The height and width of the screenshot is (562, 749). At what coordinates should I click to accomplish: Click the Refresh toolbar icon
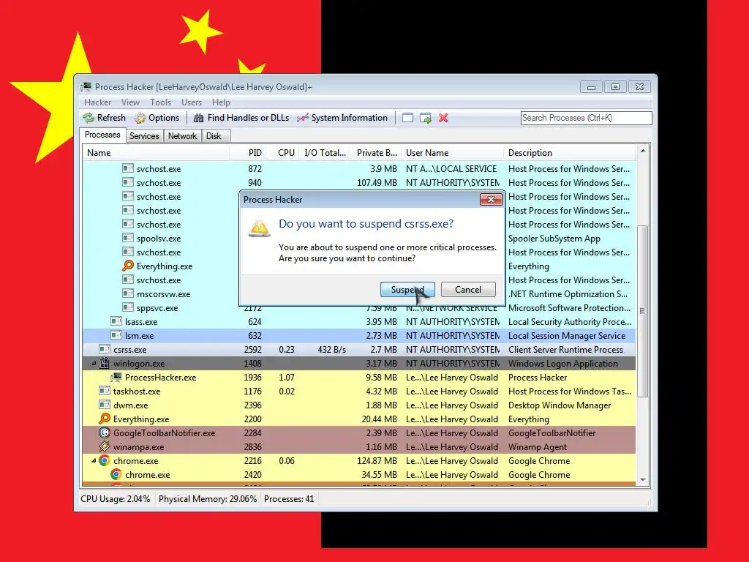coord(89,118)
